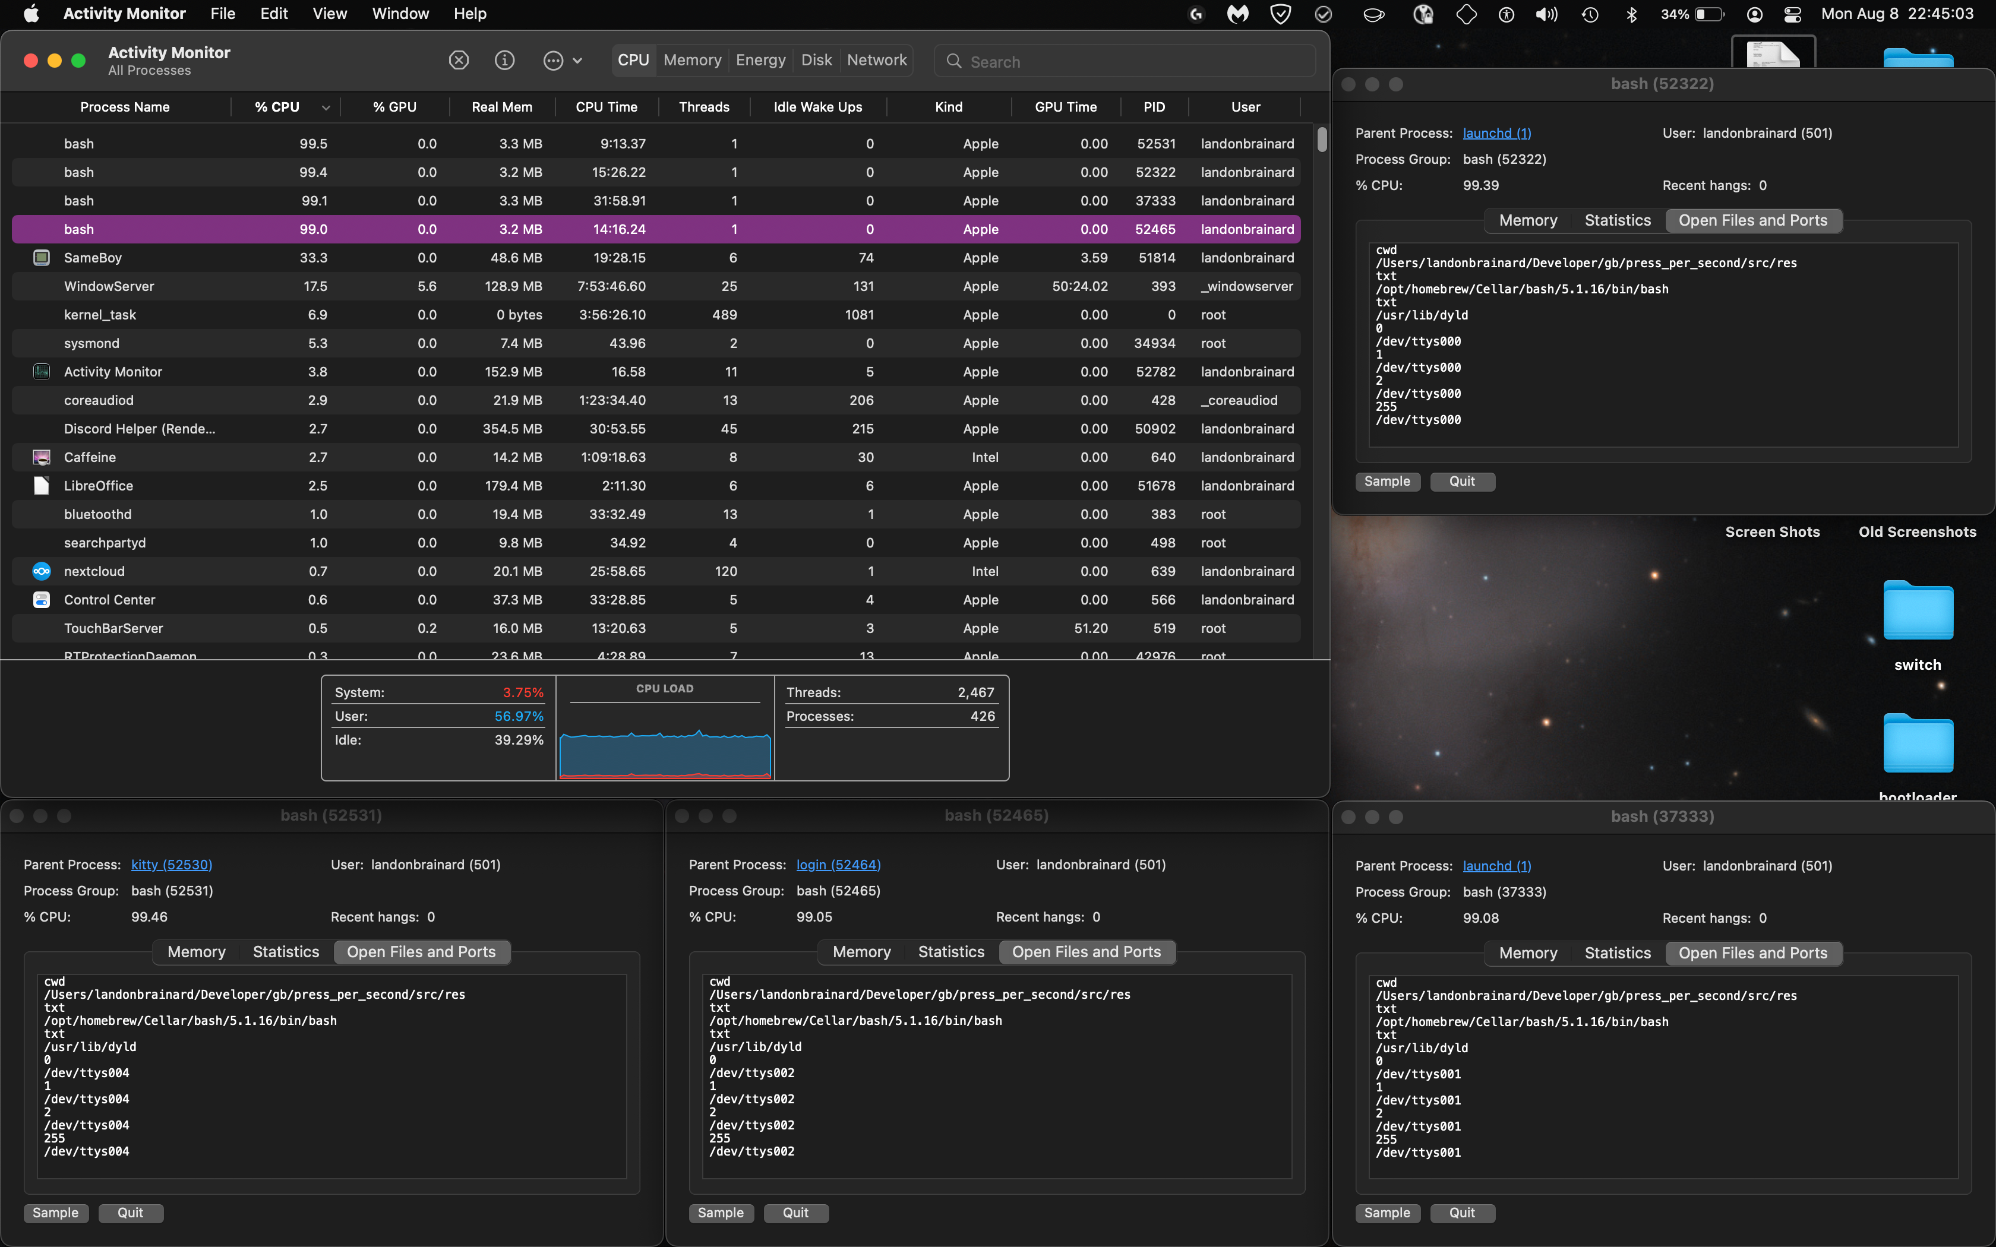The image size is (1996, 1247).
Task: Switch to the Memory tab
Action: point(691,59)
